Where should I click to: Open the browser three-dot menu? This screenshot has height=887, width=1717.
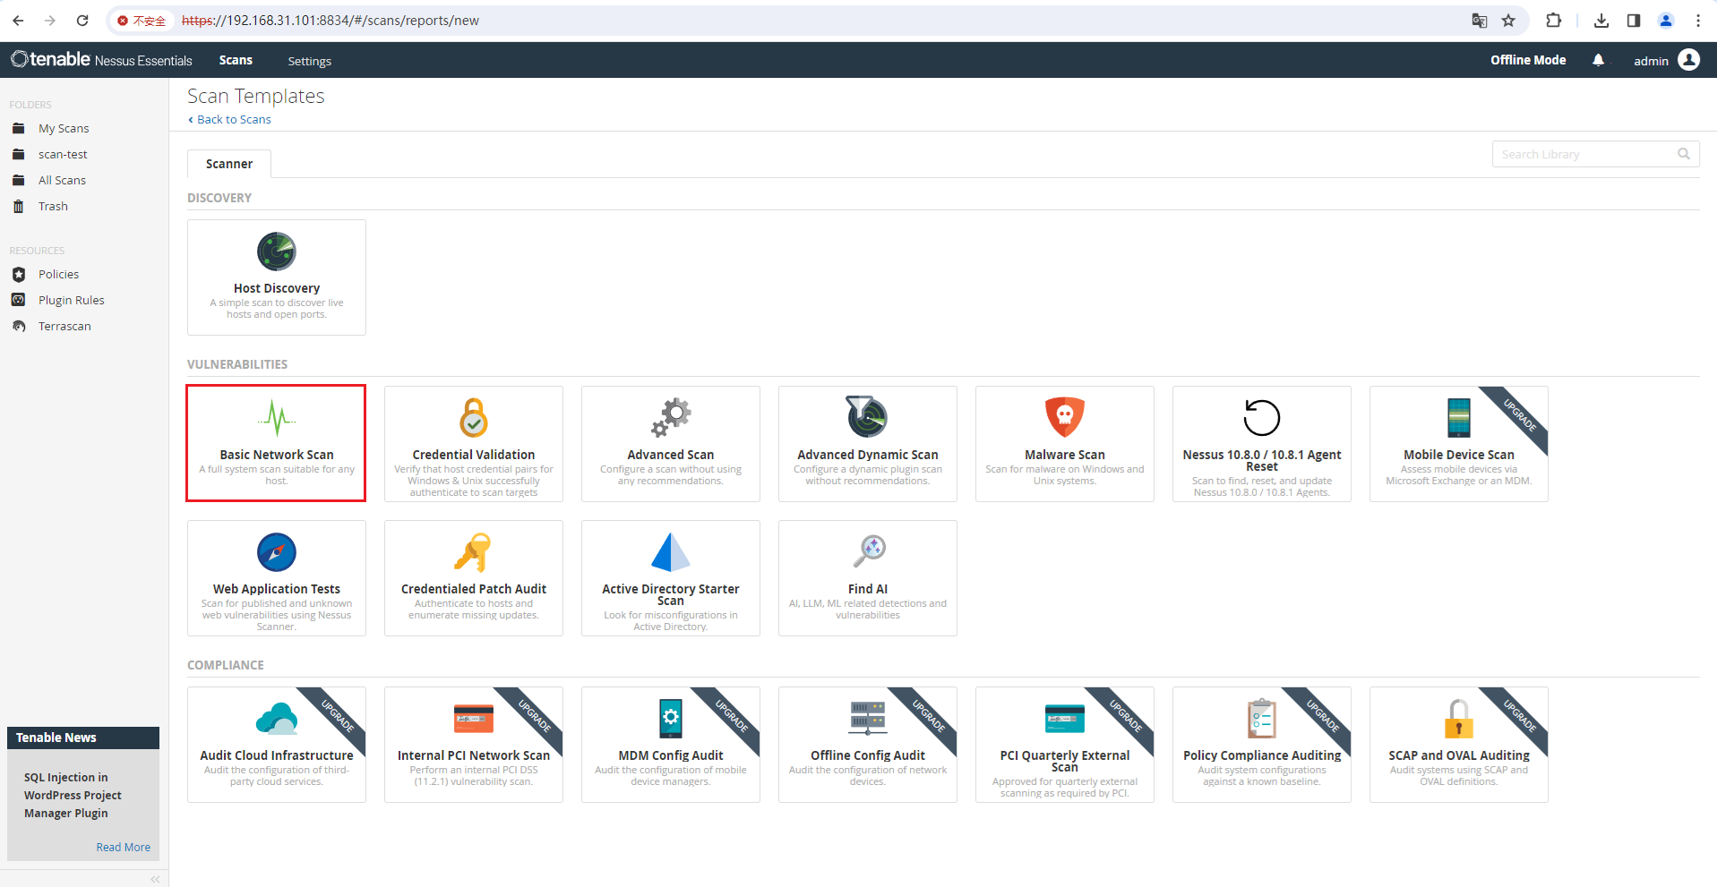point(1698,21)
